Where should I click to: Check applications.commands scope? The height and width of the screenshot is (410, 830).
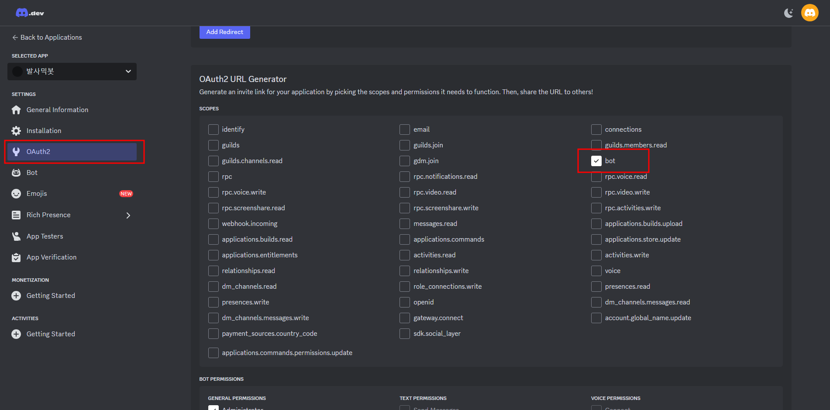(405, 239)
